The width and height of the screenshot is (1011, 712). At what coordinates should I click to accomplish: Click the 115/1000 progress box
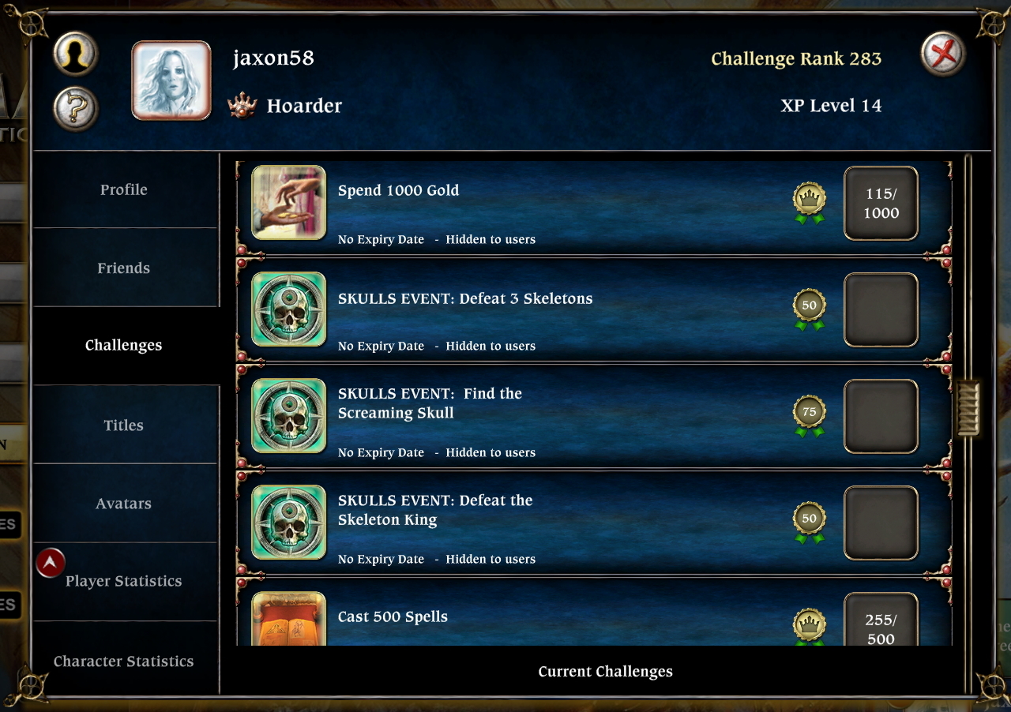(x=881, y=203)
